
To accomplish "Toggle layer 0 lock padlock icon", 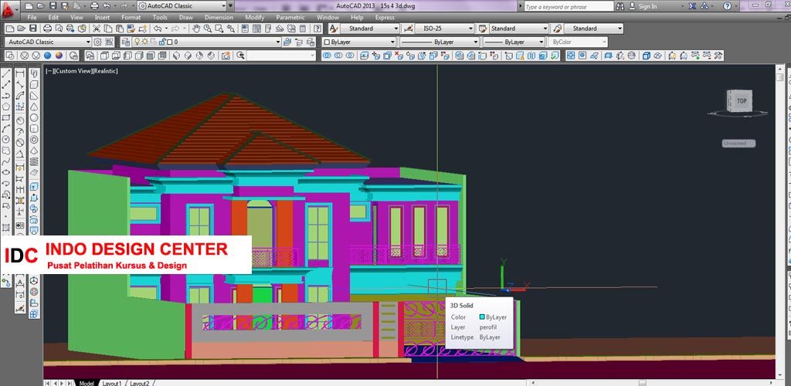I will (x=162, y=42).
